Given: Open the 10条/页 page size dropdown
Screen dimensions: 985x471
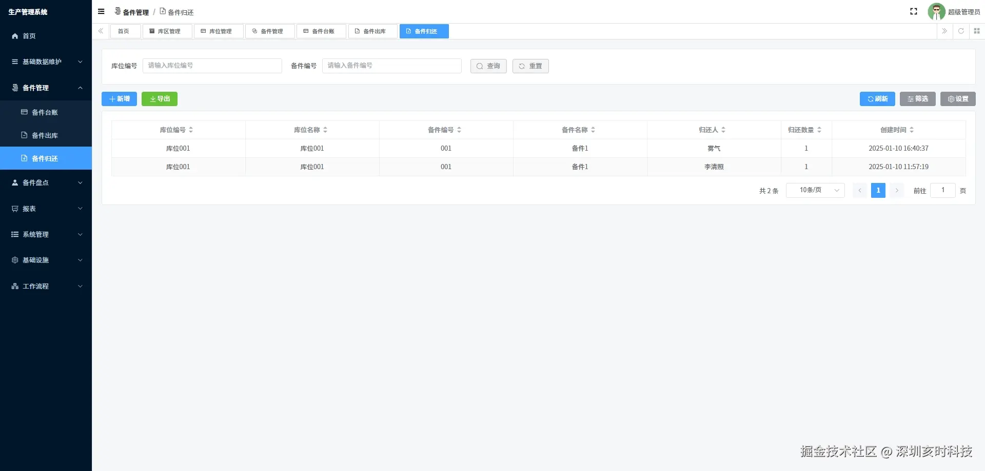Looking at the screenshot, I should click(x=815, y=190).
